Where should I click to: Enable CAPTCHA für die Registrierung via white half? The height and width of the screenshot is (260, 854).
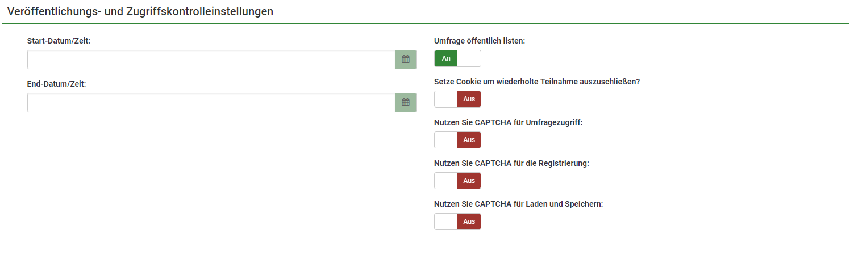[446, 181]
